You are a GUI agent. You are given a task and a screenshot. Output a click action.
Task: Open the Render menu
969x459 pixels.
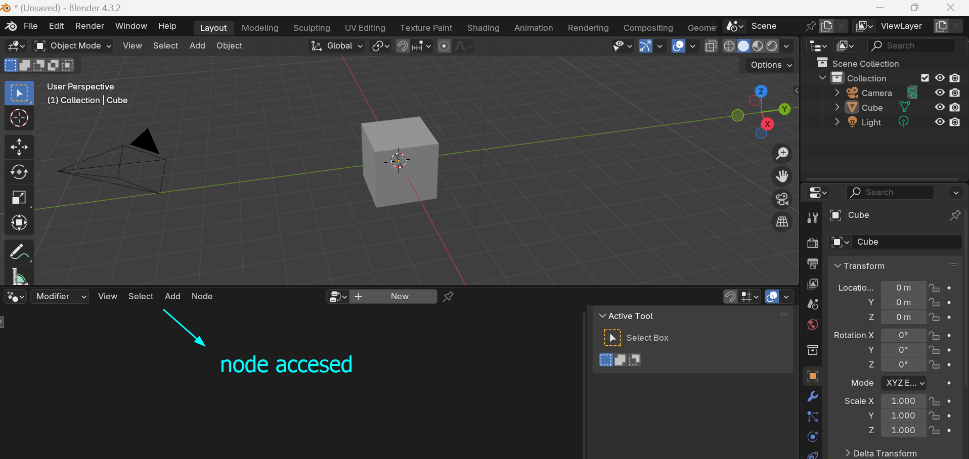(90, 26)
